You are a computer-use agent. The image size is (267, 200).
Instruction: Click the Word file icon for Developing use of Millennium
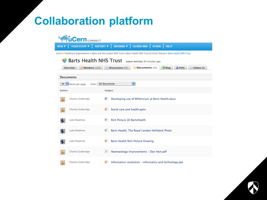click(x=106, y=99)
